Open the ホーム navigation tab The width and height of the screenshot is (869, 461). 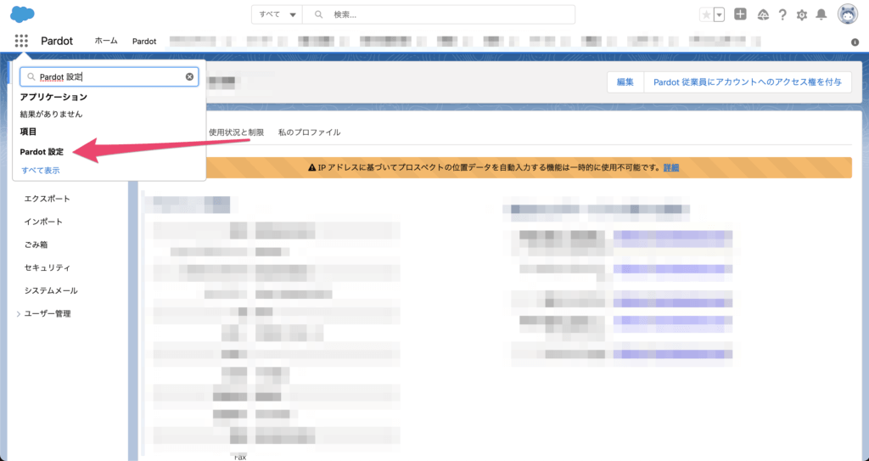tap(106, 41)
